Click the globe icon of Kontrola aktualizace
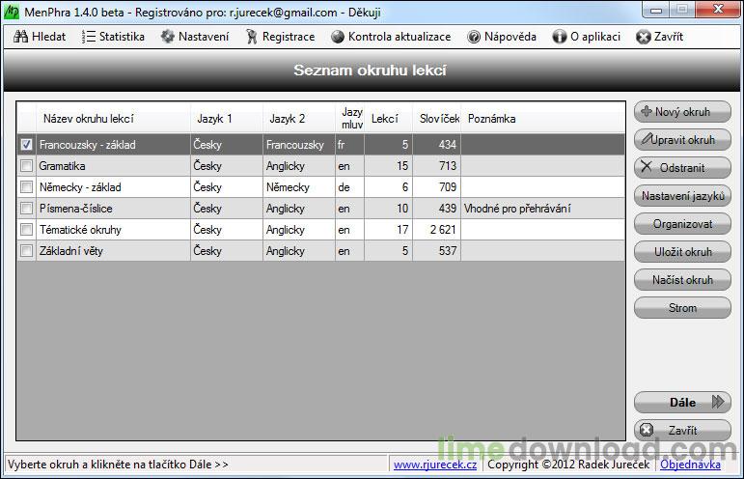 tap(338, 37)
